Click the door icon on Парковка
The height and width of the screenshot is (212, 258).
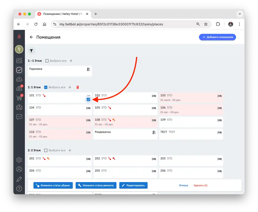(x=88, y=69)
